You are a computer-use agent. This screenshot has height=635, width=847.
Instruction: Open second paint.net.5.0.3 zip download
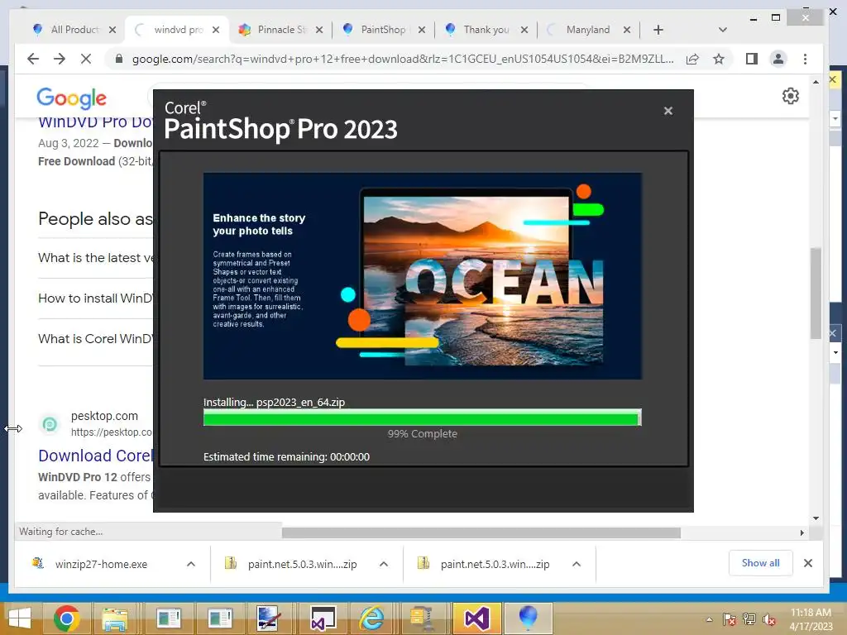tap(495, 564)
